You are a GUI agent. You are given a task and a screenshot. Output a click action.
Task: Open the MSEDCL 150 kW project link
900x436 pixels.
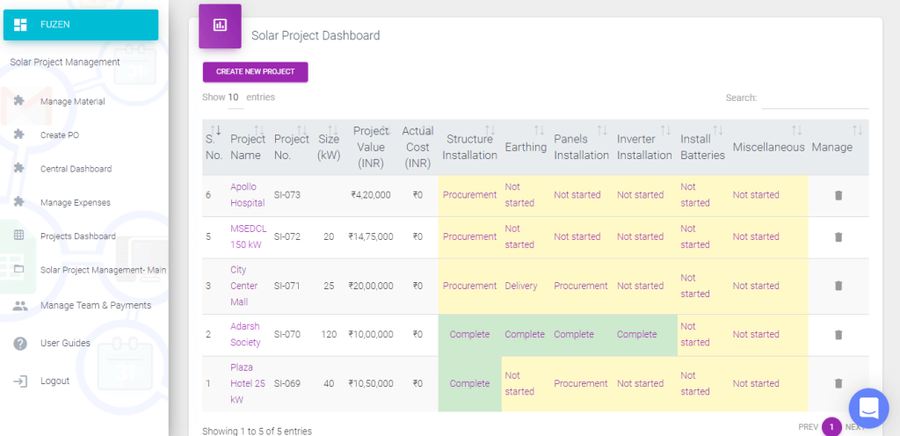[249, 237]
